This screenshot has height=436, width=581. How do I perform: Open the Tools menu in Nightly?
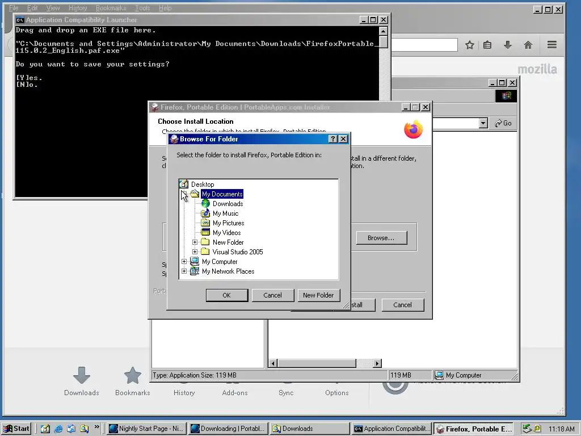click(x=142, y=8)
